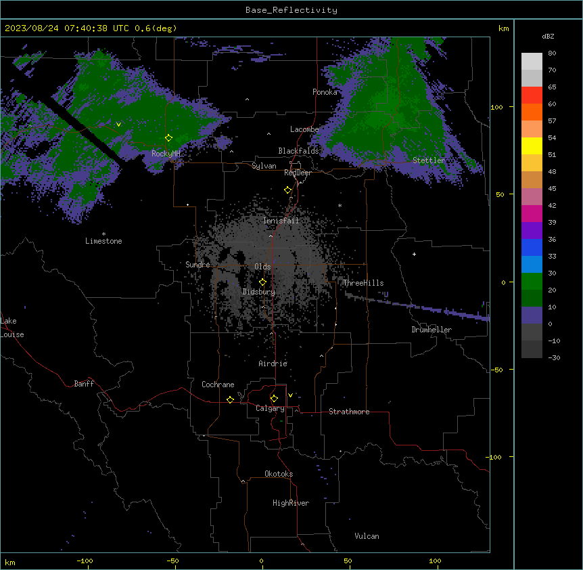583x570 pixels.
Task: Click the RedDeer city label
Action: [298, 173]
